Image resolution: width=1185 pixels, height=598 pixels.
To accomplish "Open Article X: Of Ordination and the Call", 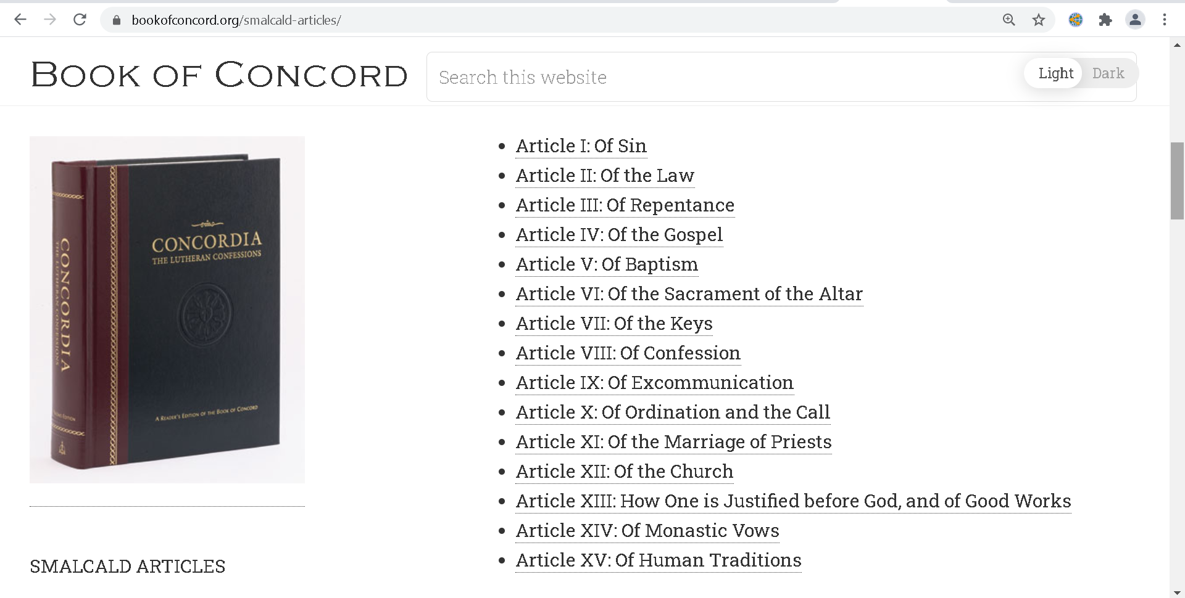I will [x=672, y=412].
